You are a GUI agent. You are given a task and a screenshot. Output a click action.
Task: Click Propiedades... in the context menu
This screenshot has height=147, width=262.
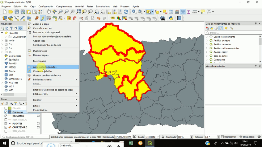40,110
